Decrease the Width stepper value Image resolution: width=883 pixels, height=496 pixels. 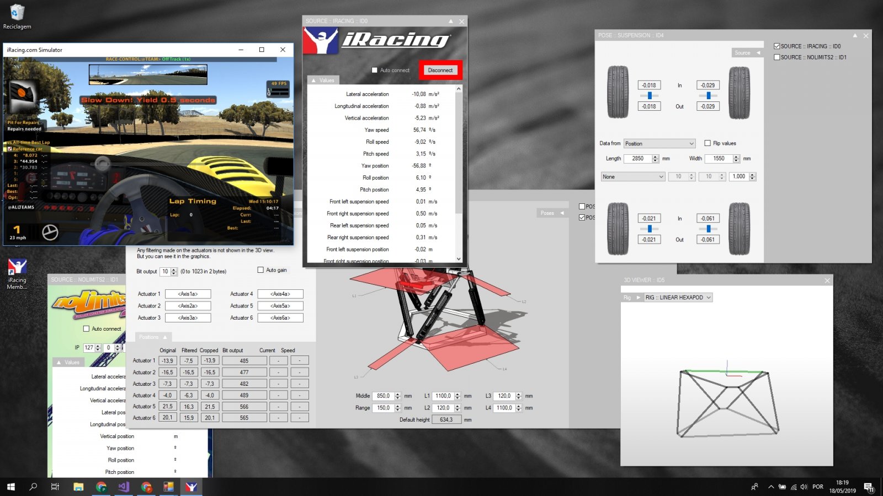click(736, 160)
